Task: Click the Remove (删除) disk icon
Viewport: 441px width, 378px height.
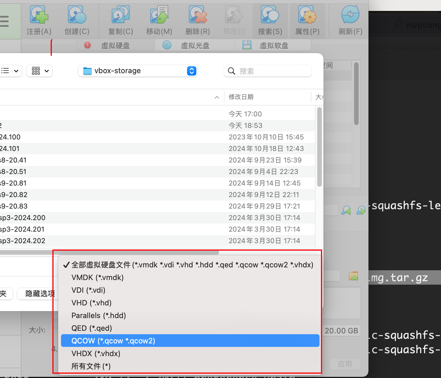Action: tap(197, 15)
